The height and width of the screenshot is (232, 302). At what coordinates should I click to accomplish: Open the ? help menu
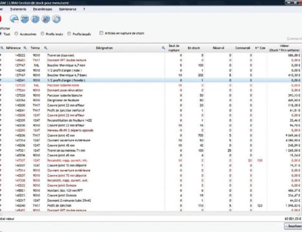[84, 9]
